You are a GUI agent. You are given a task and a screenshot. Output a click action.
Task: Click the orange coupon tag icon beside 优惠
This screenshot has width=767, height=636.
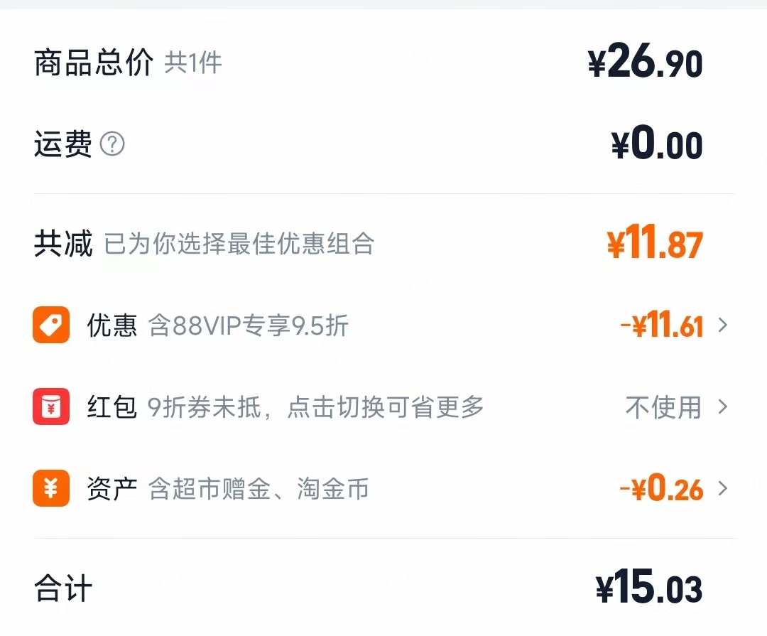click(x=50, y=325)
